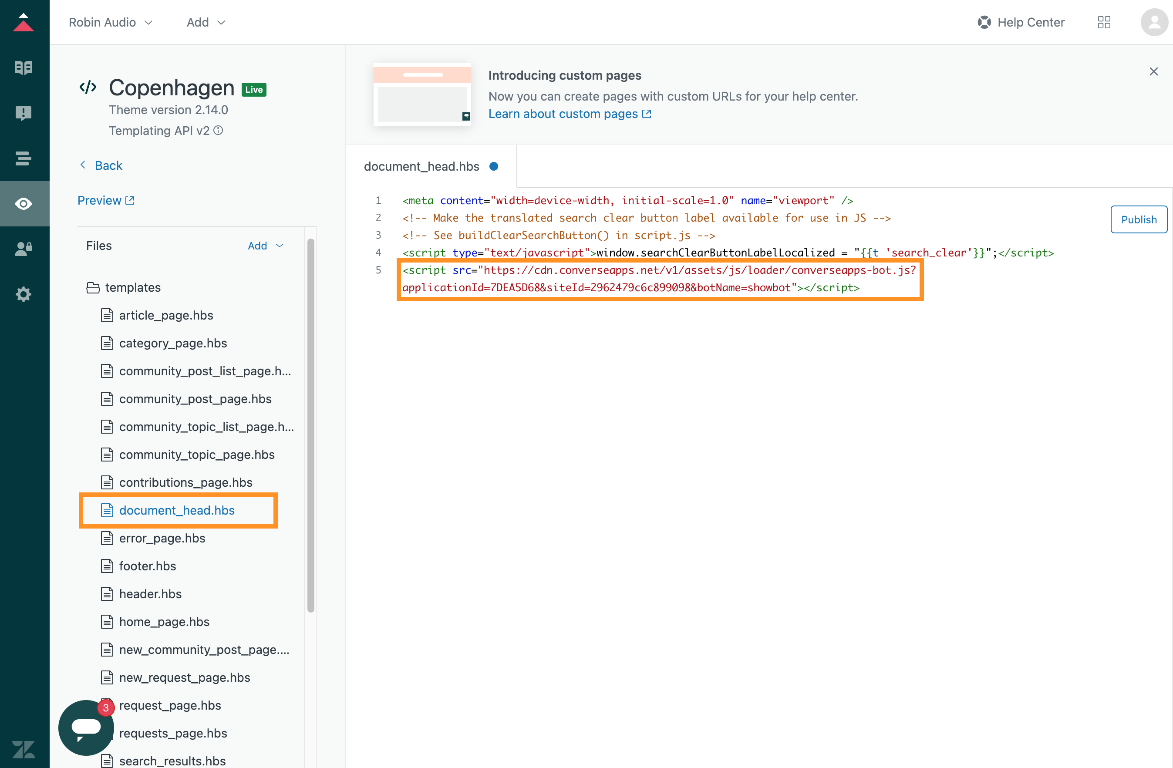1173x768 pixels.
Task: Click the Publish button
Action: [1139, 219]
